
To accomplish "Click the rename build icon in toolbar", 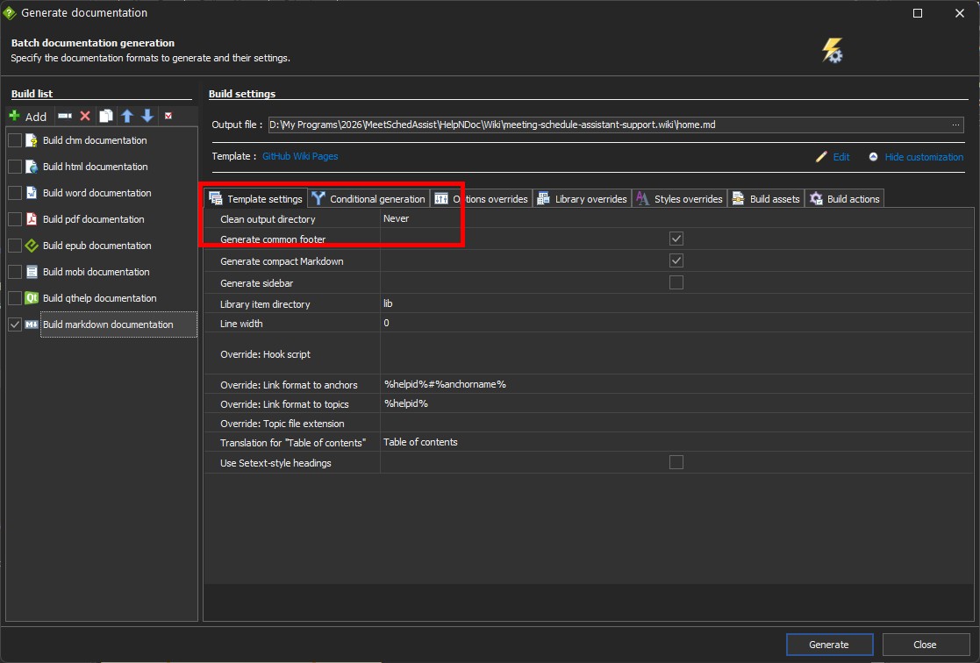I will [x=65, y=116].
